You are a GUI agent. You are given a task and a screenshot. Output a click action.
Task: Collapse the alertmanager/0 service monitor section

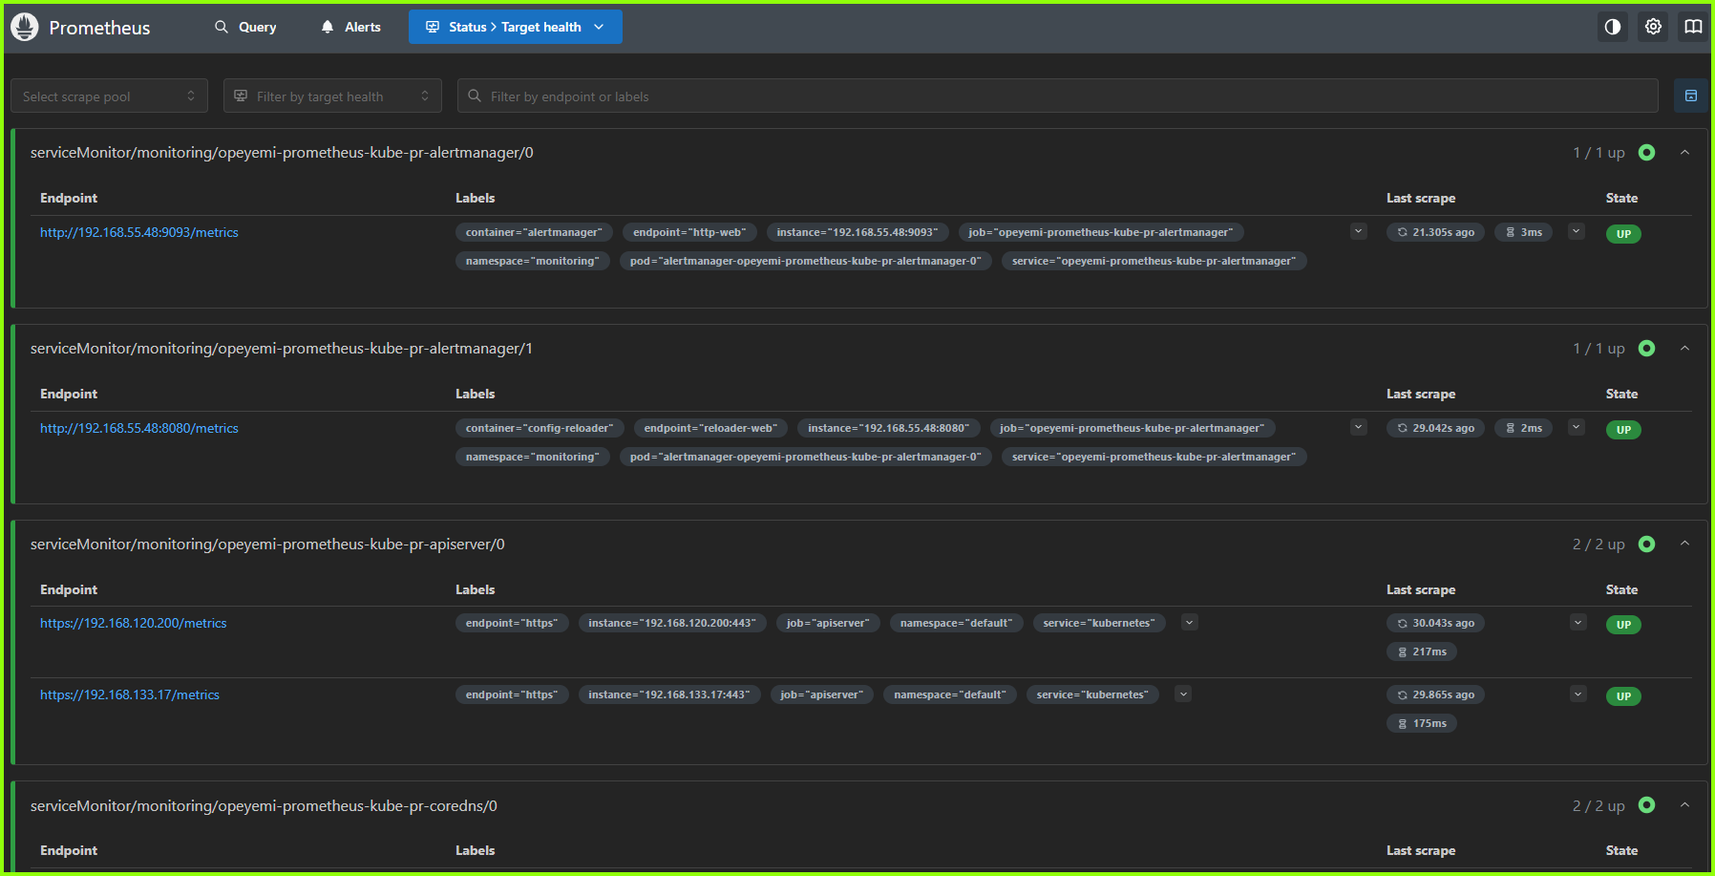1684,152
